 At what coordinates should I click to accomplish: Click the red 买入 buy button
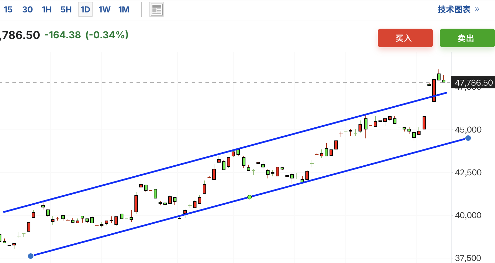point(405,38)
